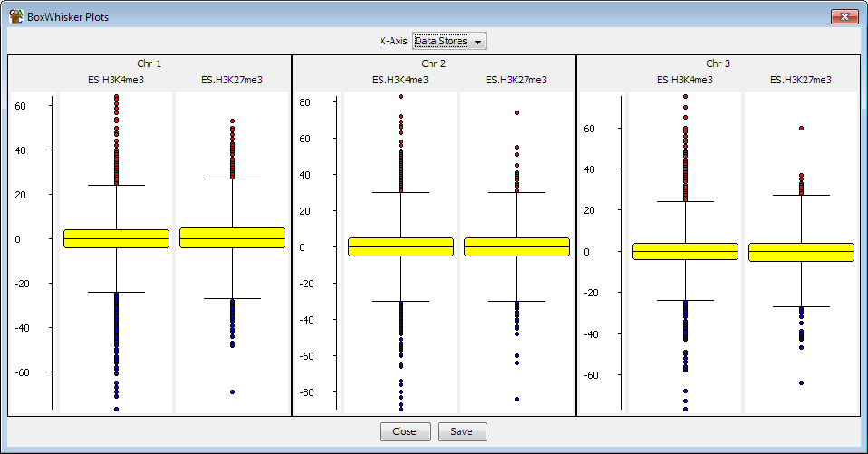Click the BoxWhisker Plots title bar text
The width and height of the screenshot is (868, 454).
tap(68, 17)
